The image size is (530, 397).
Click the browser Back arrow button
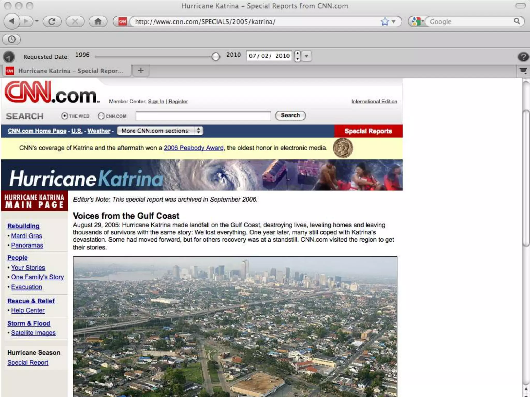(12, 21)
